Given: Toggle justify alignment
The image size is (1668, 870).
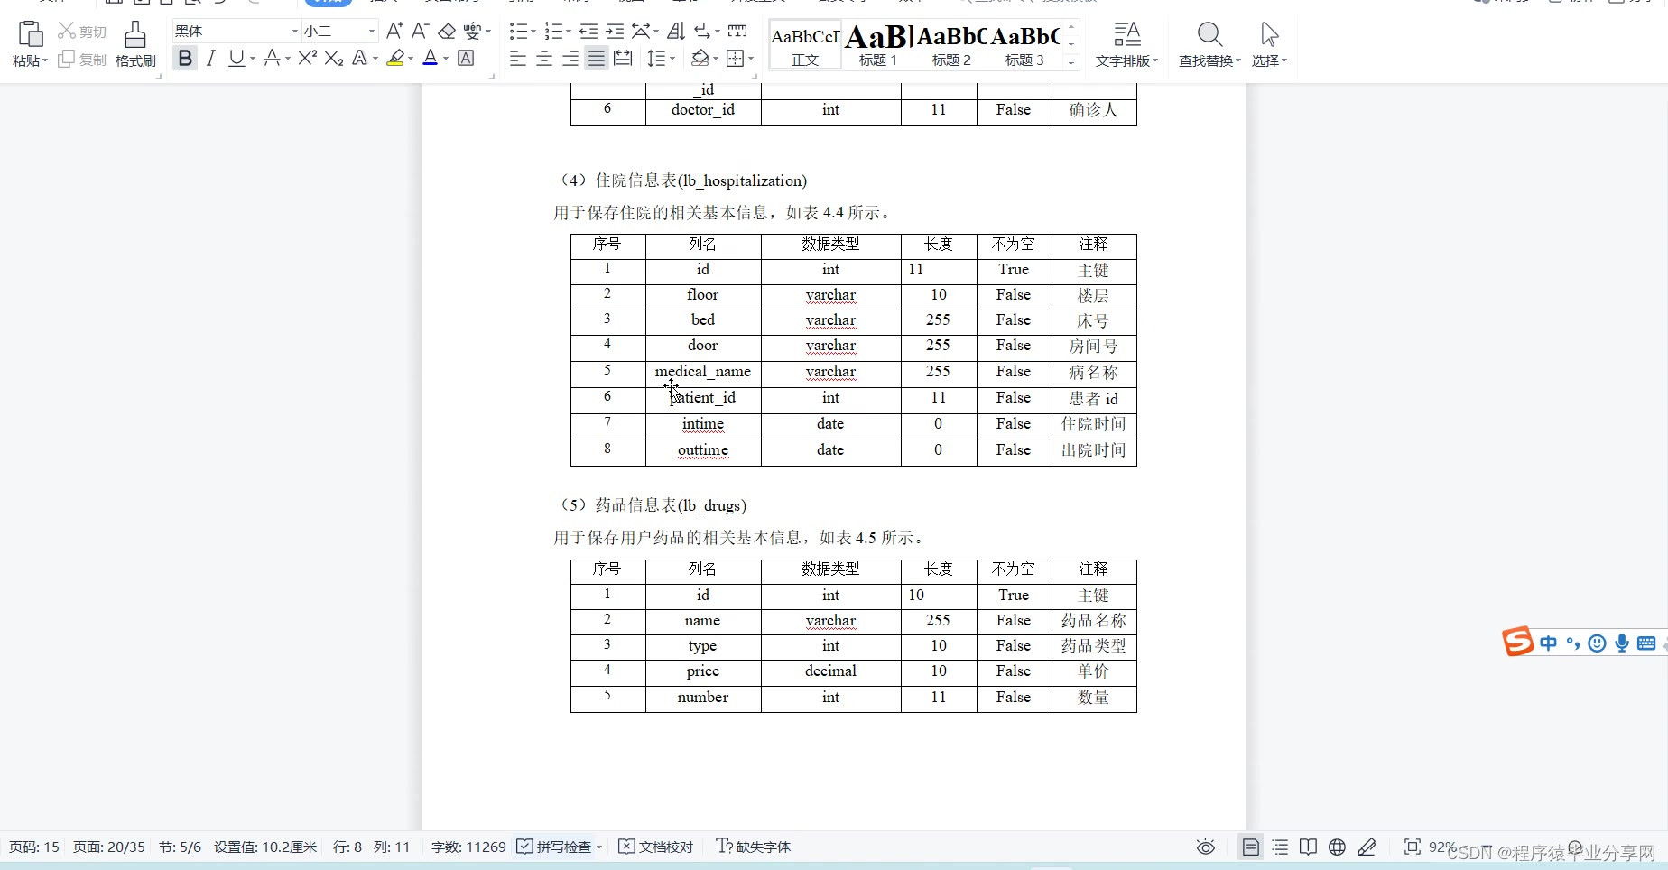Looking at the screenshot, I should point(597,59).
